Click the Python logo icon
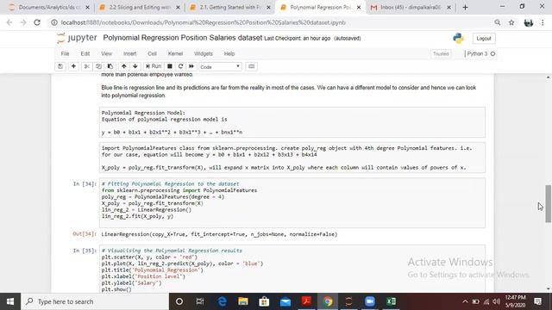 (x=458, y=38)
